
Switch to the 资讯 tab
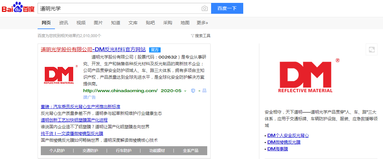64,23
